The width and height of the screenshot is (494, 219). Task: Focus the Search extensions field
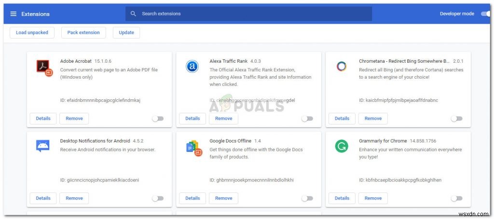tap(248, 14)
